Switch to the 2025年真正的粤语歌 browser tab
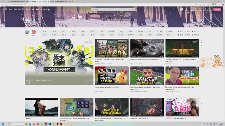 point(60,1)
